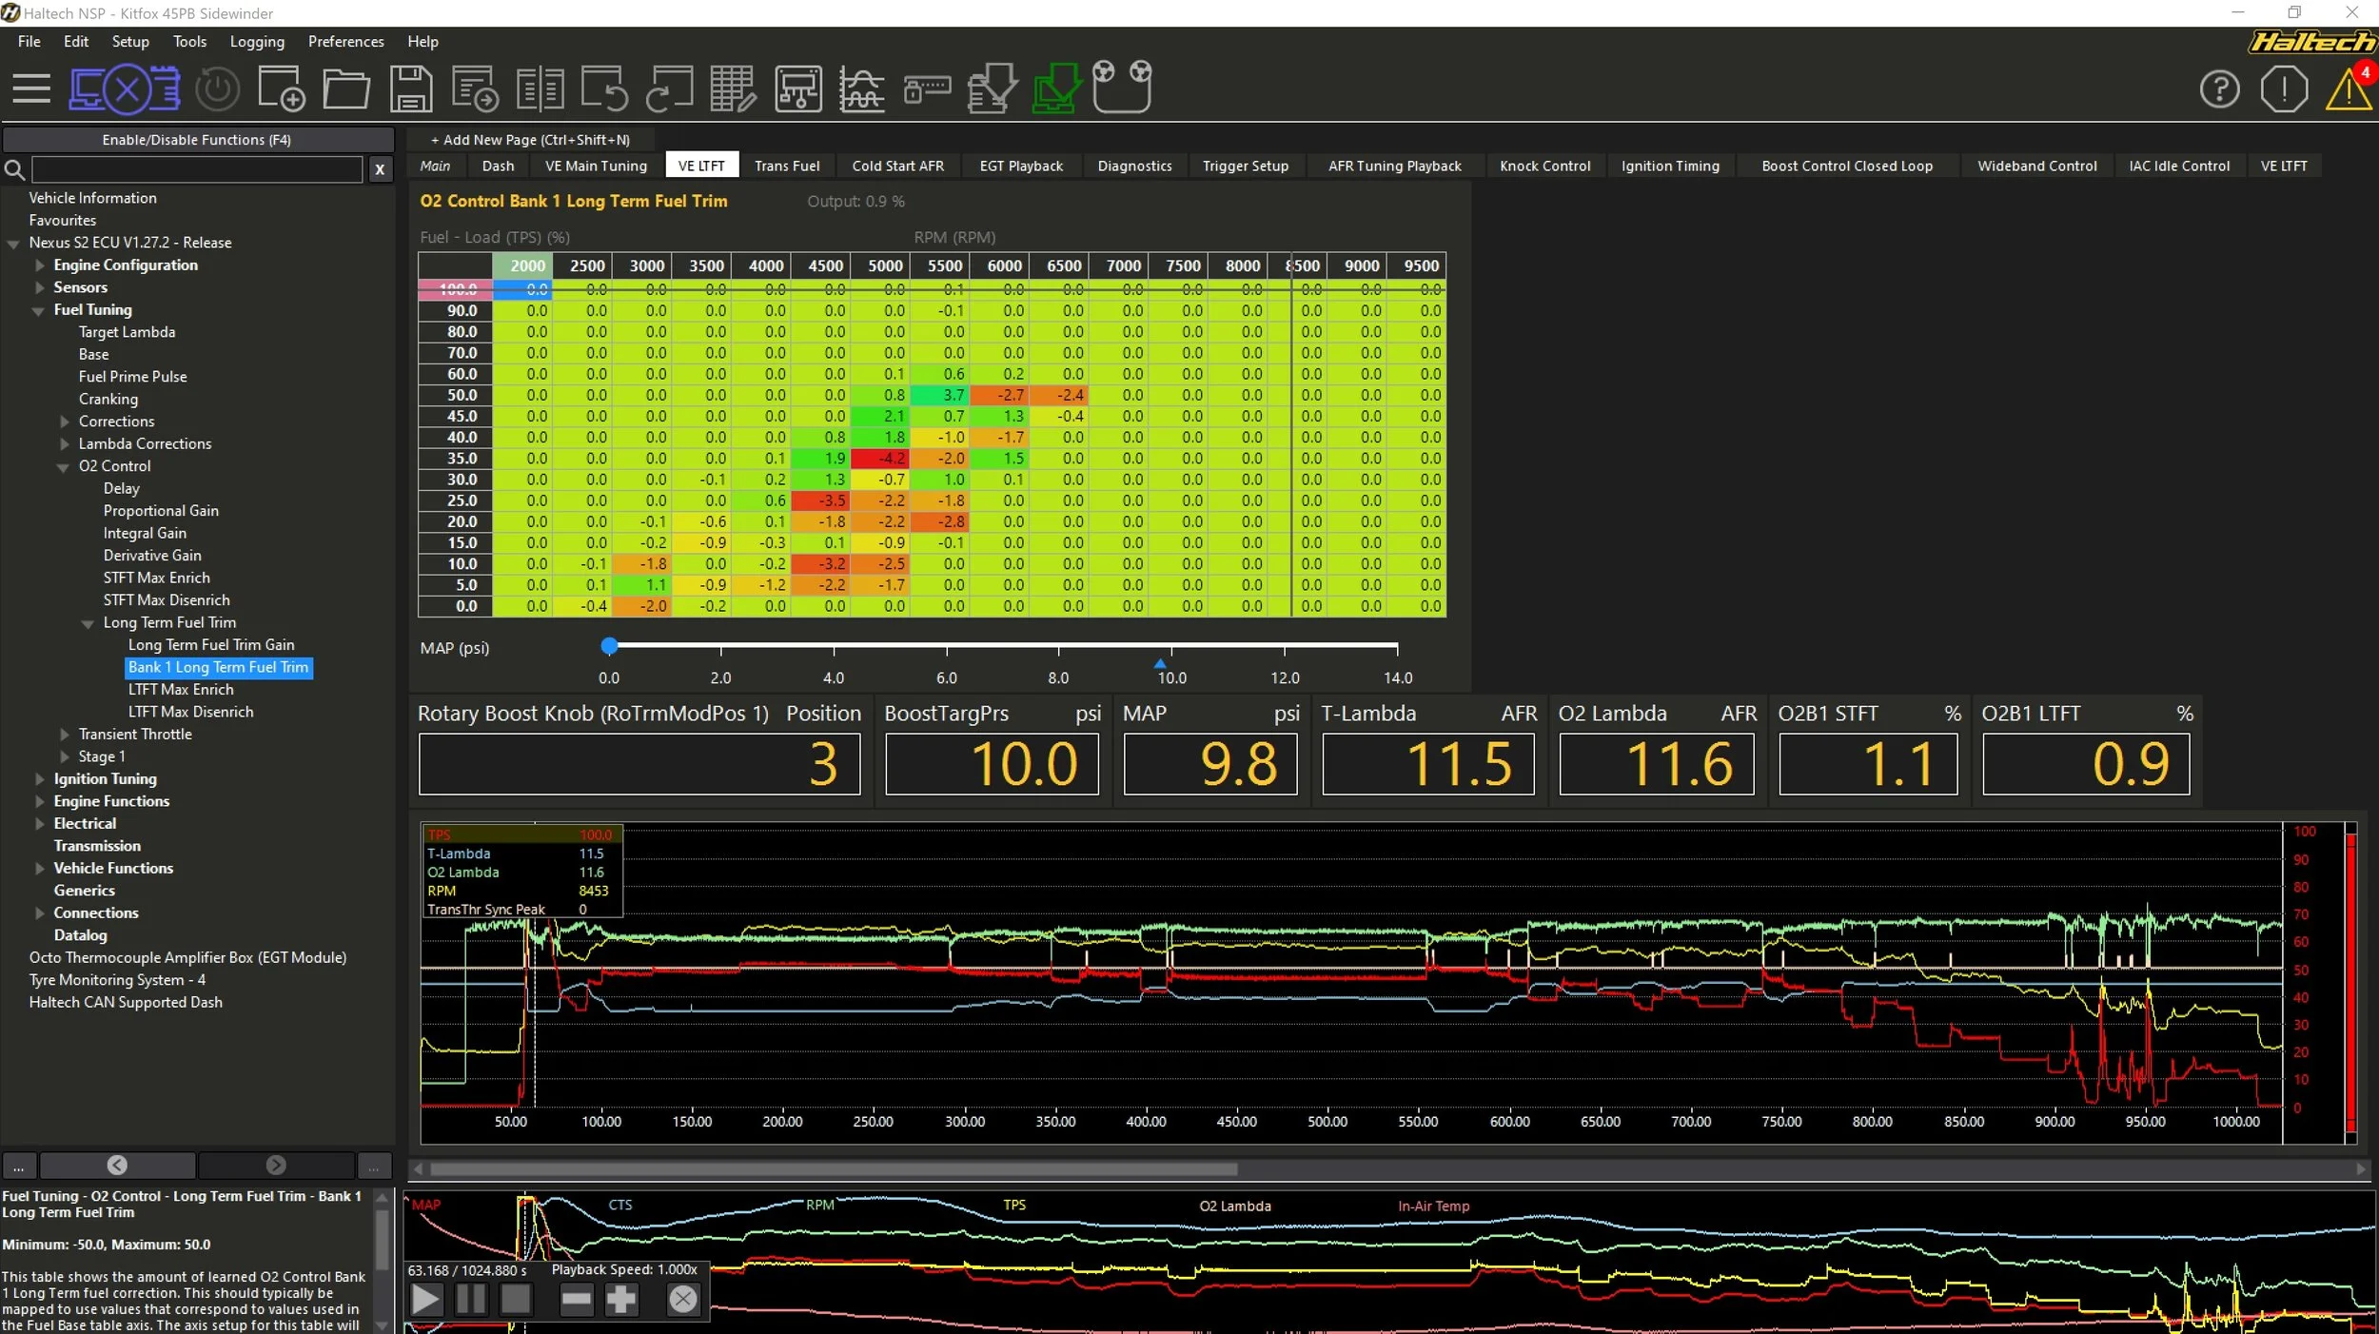Expand the Engine Configuration tree node
The height and width of the screenshot is (1334, 2379).
(40, 265)
